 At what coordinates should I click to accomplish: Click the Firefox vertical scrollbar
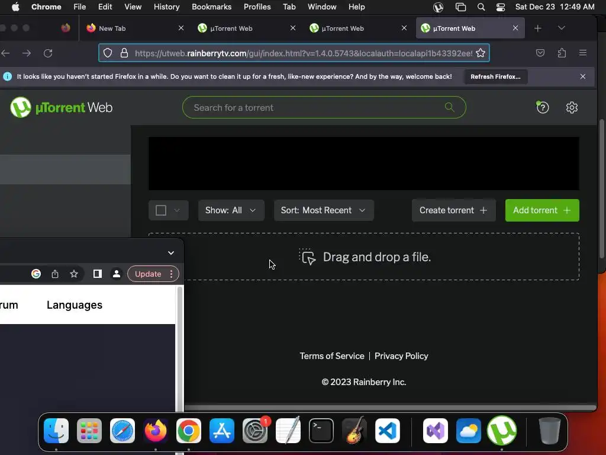[601, 189]
